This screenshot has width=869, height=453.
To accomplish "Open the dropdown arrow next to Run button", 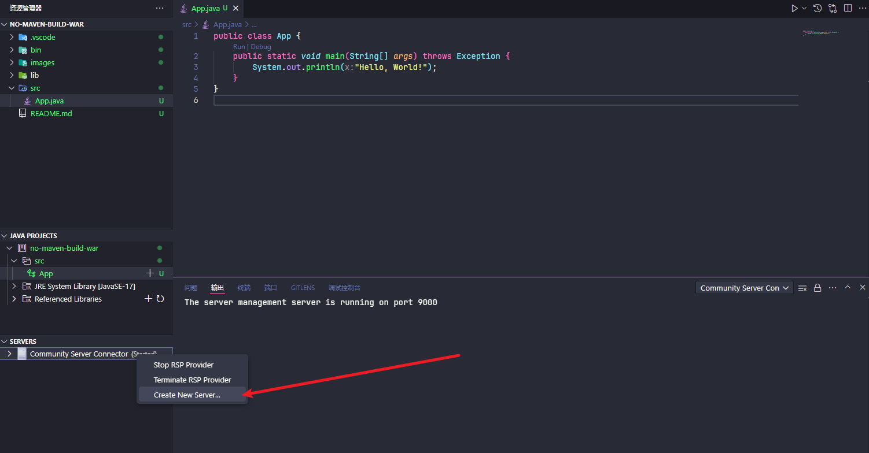I will (804, 8).
